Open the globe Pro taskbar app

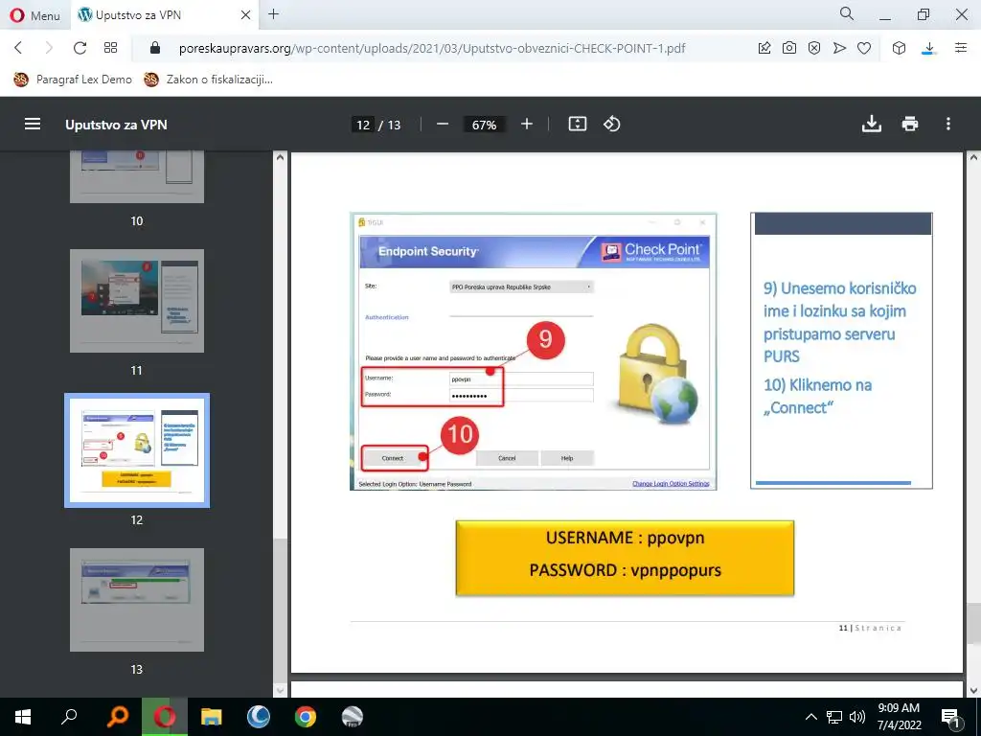click(353, 717)
